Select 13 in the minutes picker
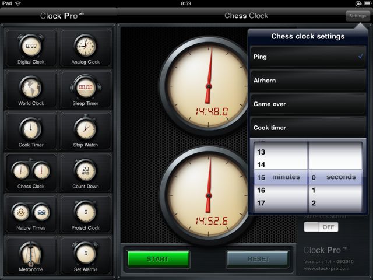The height and width of the screenshot is (280, 373). pos(261,152)
